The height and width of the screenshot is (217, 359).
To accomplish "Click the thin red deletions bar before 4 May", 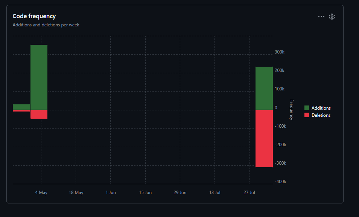I will (x=21, y=111).
